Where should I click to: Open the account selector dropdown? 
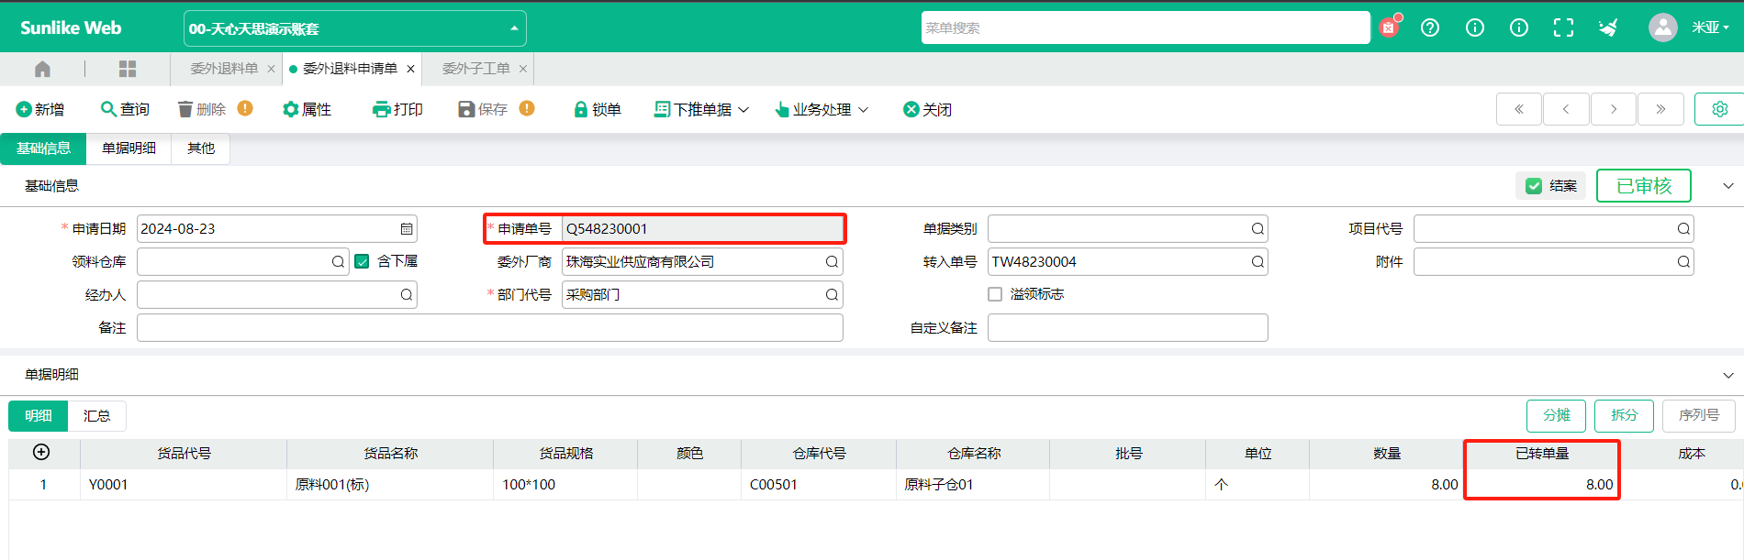tap(354, 28)
